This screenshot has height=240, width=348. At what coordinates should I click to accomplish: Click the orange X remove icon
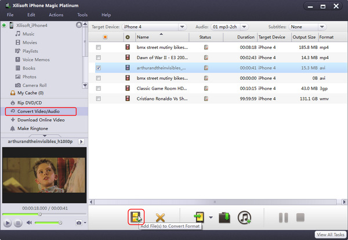click(x=161, y=218)
